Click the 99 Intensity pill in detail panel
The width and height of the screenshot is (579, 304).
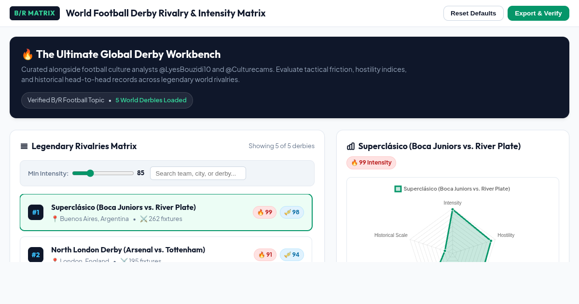pos(371,163)
